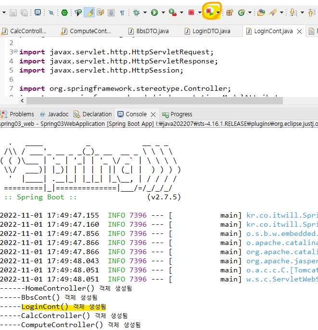Screen dimensions: 318x330
Task: Click the green Spring Boot dashboard icon
Action: point(64,12)
